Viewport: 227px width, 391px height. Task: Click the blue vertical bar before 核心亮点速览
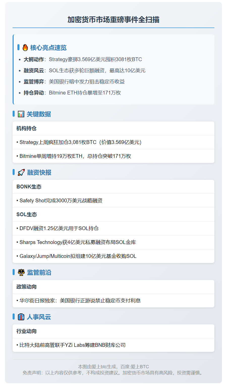click(x=19, y=47)
